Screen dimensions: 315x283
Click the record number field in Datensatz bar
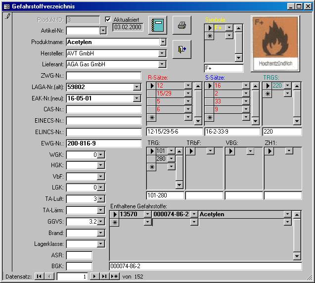[72, 277]
